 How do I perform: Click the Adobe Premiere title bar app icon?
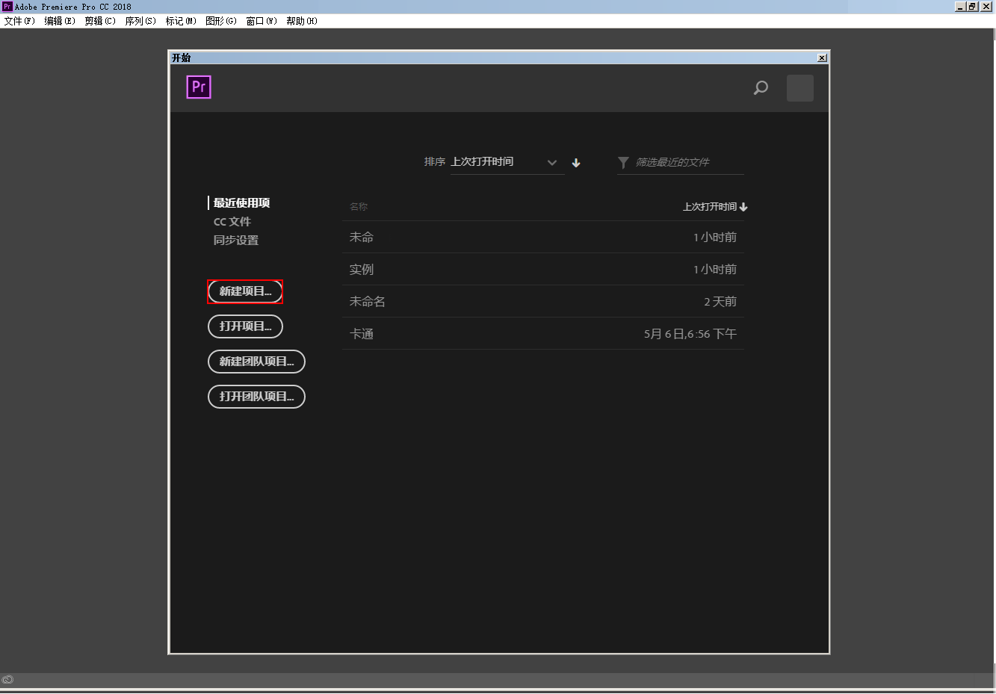pos(7,6)
